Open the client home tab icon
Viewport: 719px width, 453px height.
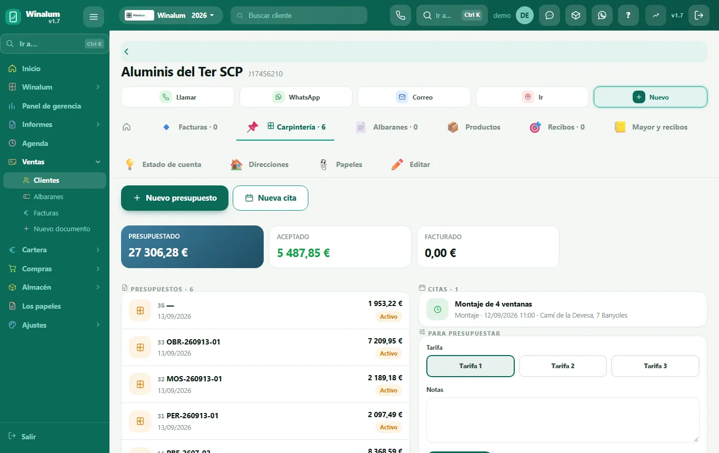[x=126, y=127]
